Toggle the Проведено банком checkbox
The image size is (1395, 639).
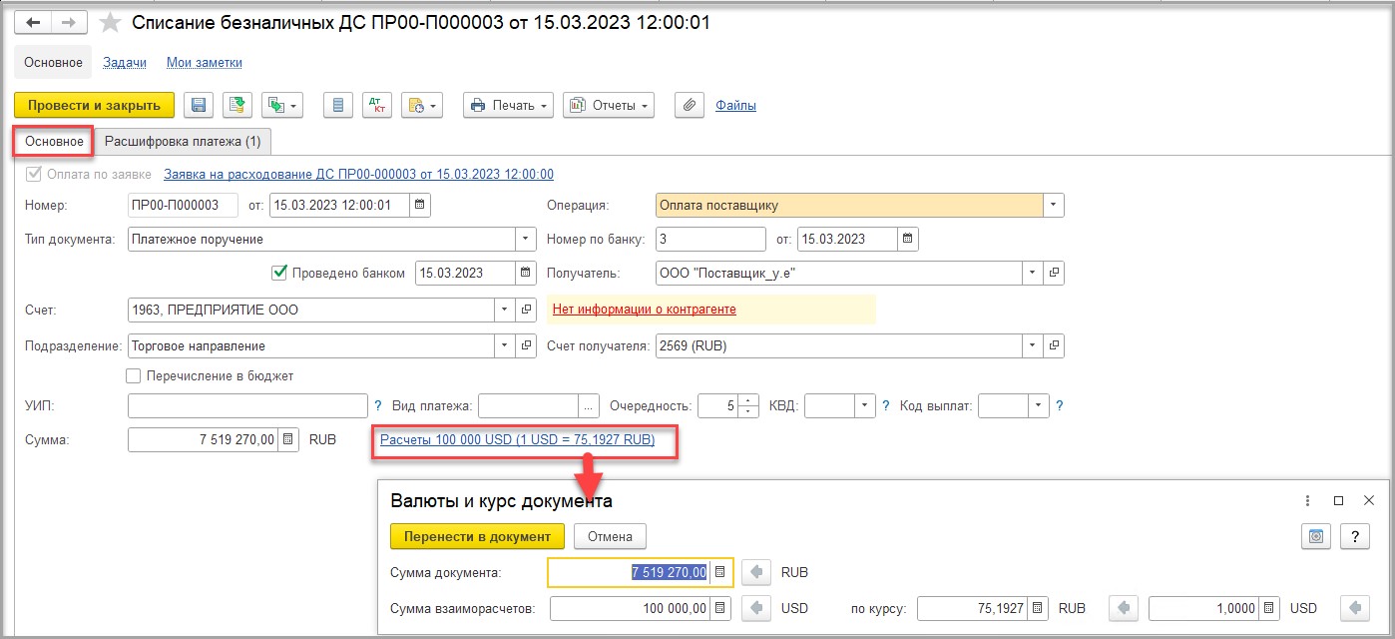pos(279,273)
